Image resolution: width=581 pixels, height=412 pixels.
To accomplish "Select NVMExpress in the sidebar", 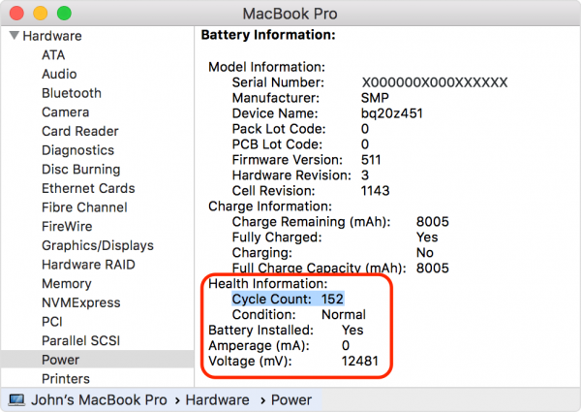I will pyautogui.click(x=78, y=302).
